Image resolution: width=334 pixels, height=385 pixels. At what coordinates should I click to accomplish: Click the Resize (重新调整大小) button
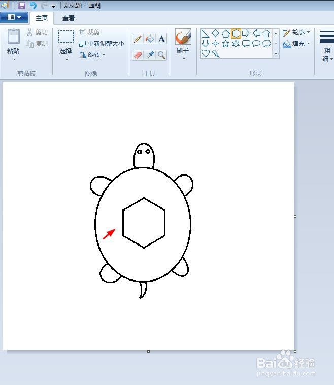102,44
